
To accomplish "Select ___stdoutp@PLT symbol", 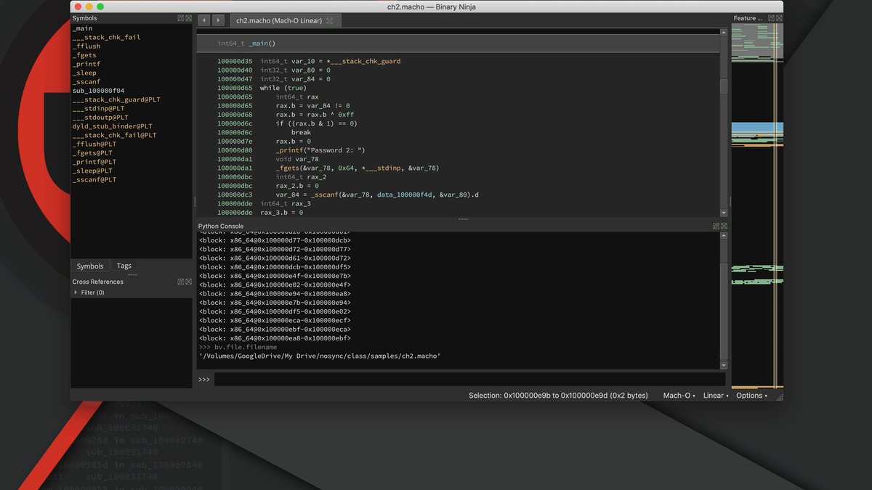I will [100, 117].
